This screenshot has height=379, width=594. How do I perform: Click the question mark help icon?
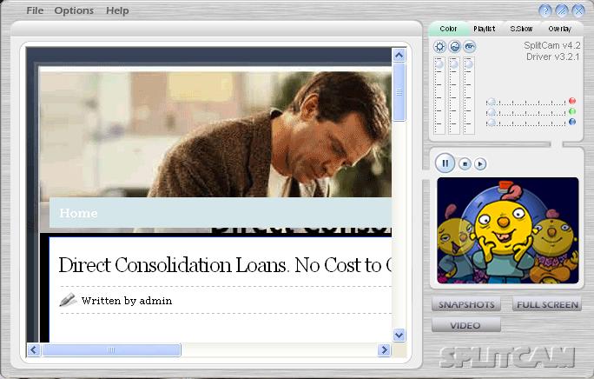click(x=545, y=10)
